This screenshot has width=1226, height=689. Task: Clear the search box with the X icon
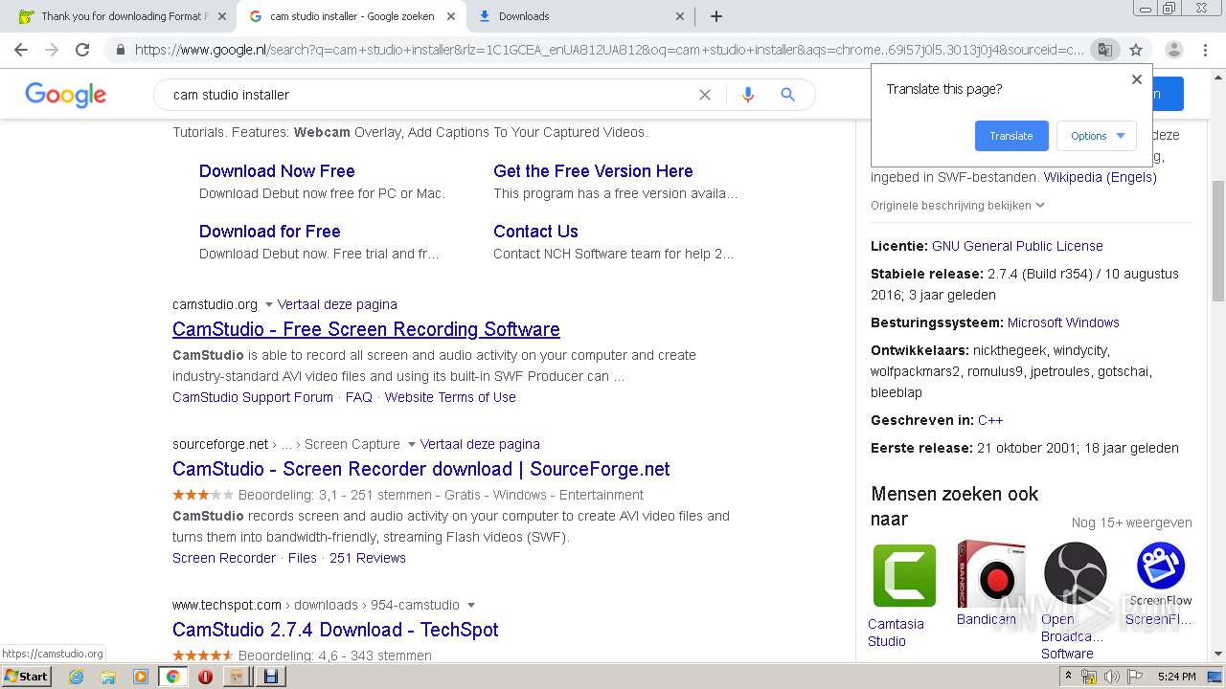705,95
